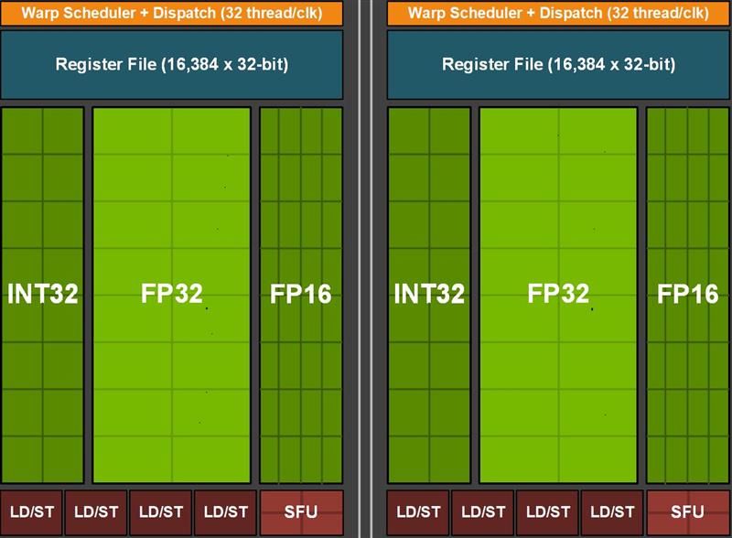
Task: Click the SFU block in right partition
Action: pyautogui.click(x=688, y=512)
